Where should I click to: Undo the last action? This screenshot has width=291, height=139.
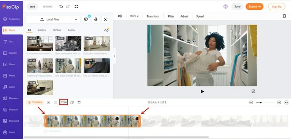pos(61,7)
